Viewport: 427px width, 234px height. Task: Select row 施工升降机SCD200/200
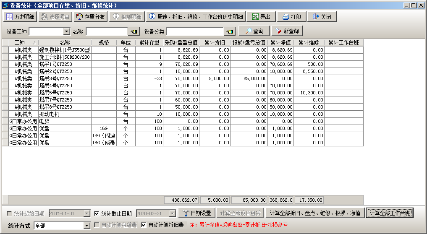point(183,57)
